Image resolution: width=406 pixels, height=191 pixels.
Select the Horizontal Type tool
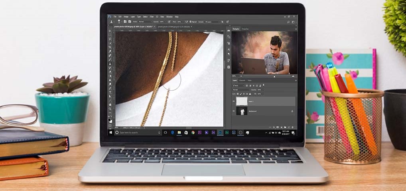click(x=110, y=92)
